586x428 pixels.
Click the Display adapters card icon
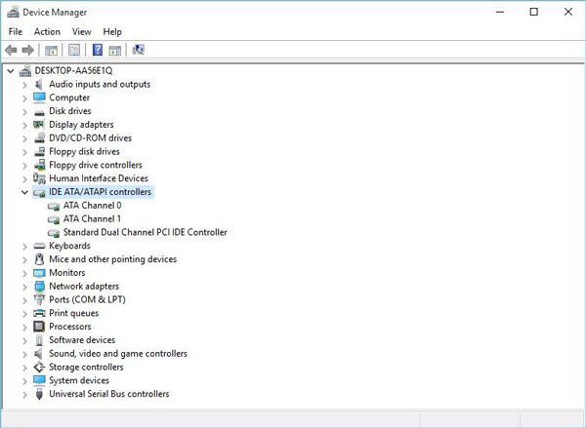coord(39,125)
